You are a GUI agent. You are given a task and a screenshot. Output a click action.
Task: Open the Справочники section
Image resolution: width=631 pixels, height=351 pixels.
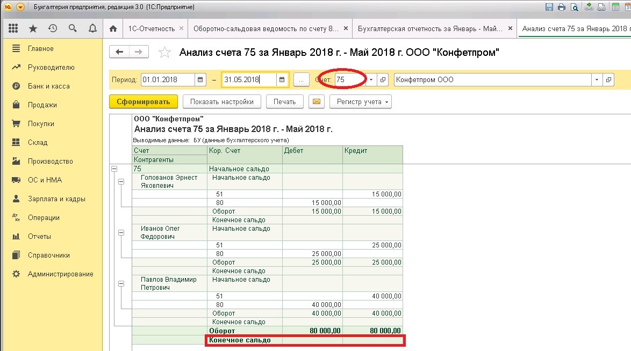[x=53, y=255]
